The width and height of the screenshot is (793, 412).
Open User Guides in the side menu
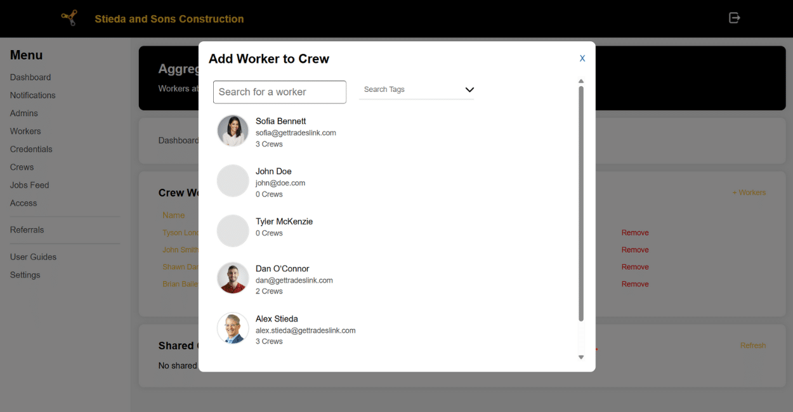coord(34,257)
